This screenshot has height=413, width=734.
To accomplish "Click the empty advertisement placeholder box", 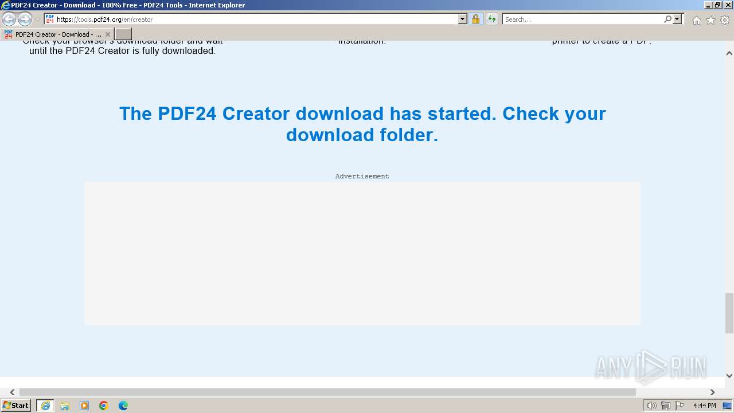I will [x=362, y=254].
